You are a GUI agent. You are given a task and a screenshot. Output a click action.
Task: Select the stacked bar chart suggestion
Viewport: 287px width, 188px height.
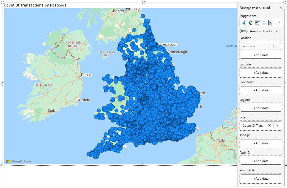pos(264,23)
